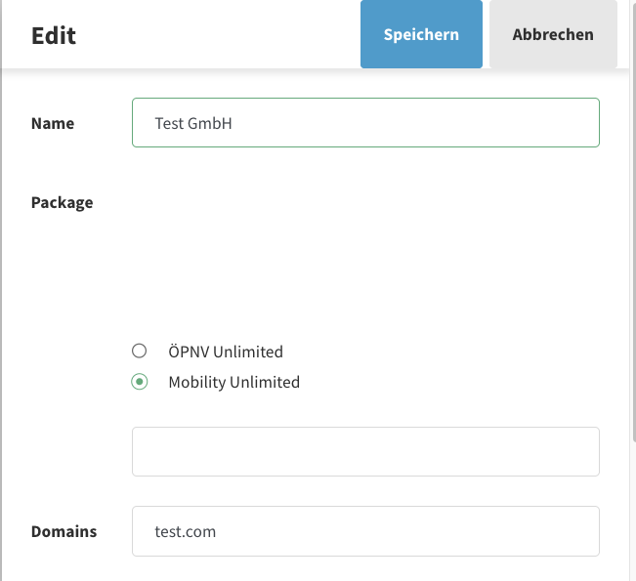Click the empty right side of the Domains field
This screenshot has height=581, width=636.
[x=488, y=531]
